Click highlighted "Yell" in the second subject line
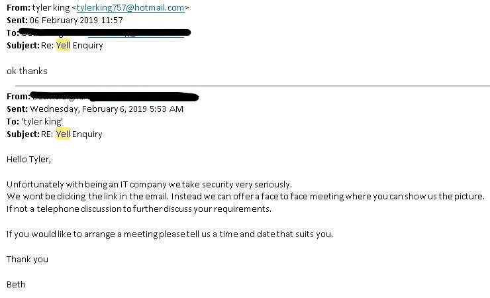The image size is (490, 298). [x=62, y=134]
